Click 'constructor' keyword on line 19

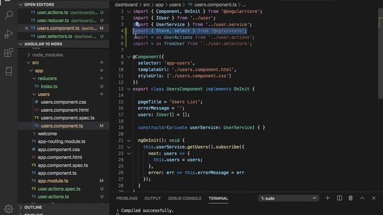(x=152, y=127)
